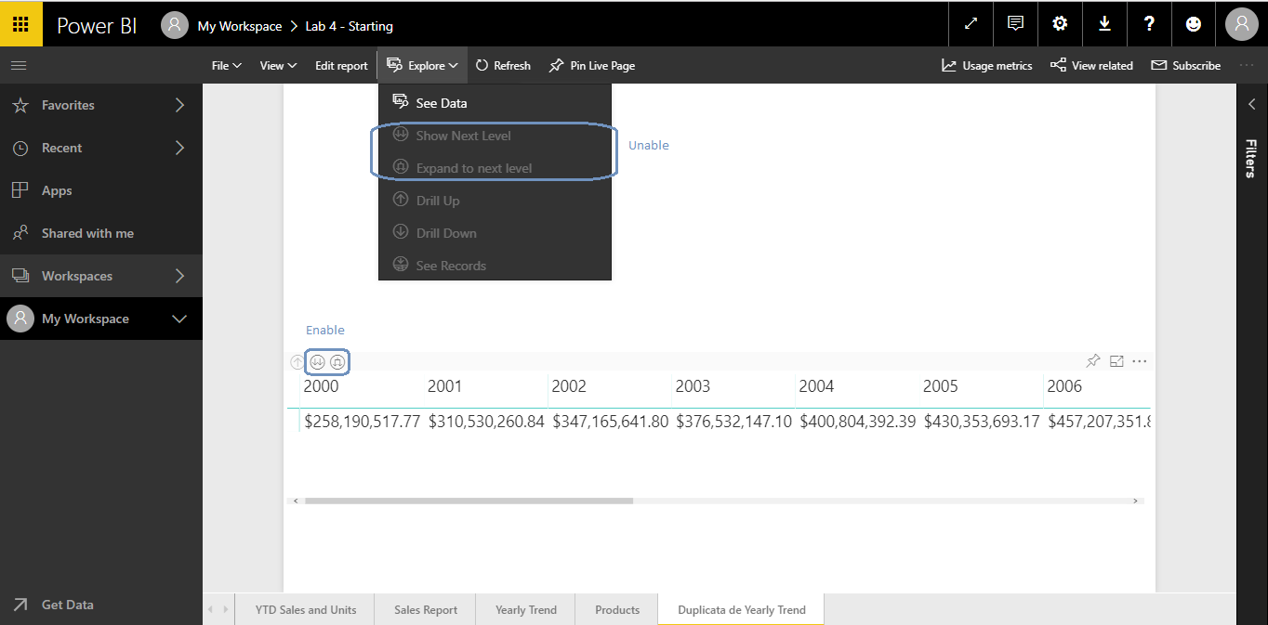1268x625 pixels.
Task: Open the user account avatar at top right
Action: [x=1242, y=24]
